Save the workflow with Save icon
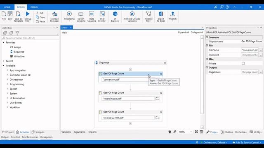Screen dimensions: 264x148 10,14
